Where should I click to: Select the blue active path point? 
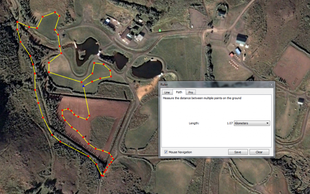[83, 86]
